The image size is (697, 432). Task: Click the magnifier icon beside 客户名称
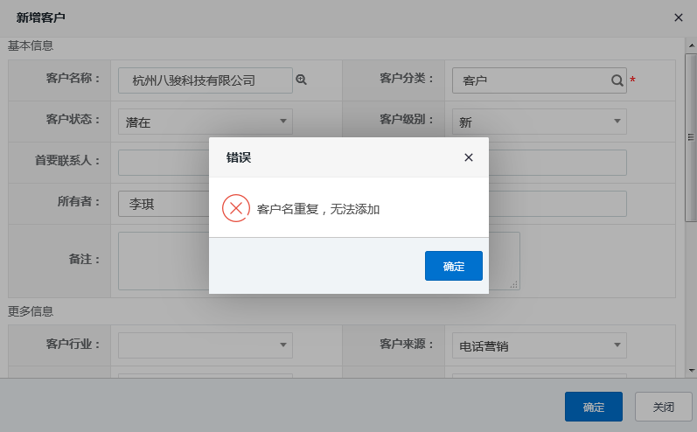(302, 80)
